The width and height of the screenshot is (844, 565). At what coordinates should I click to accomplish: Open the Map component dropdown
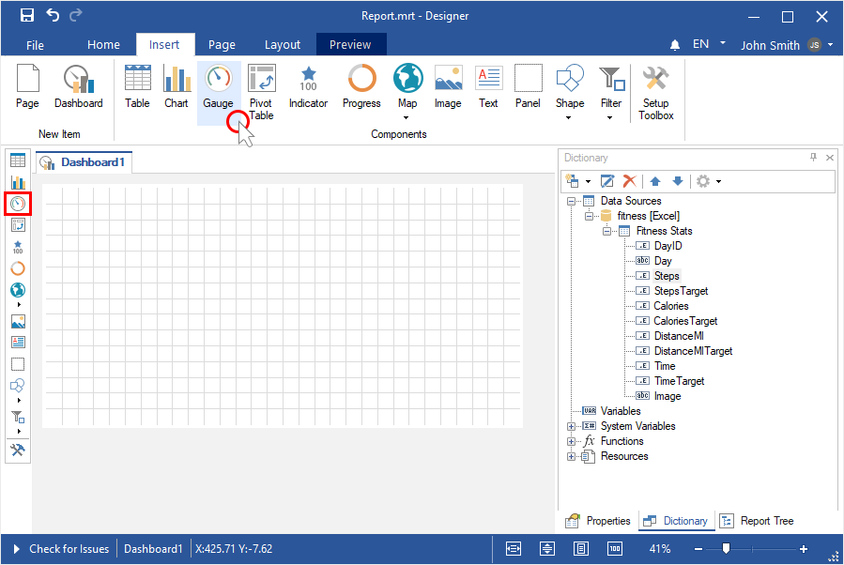pos(407,117)
